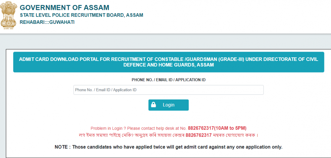Click the PHONE NO. / EMAIL ID / APPLICATION ID label
Image resolution: width=331 pixels, height=158 pixels.
point(168,80)
